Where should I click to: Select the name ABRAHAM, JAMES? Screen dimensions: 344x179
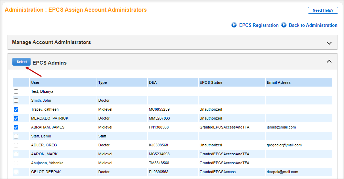pyautogui.click(x=48, y=127)
